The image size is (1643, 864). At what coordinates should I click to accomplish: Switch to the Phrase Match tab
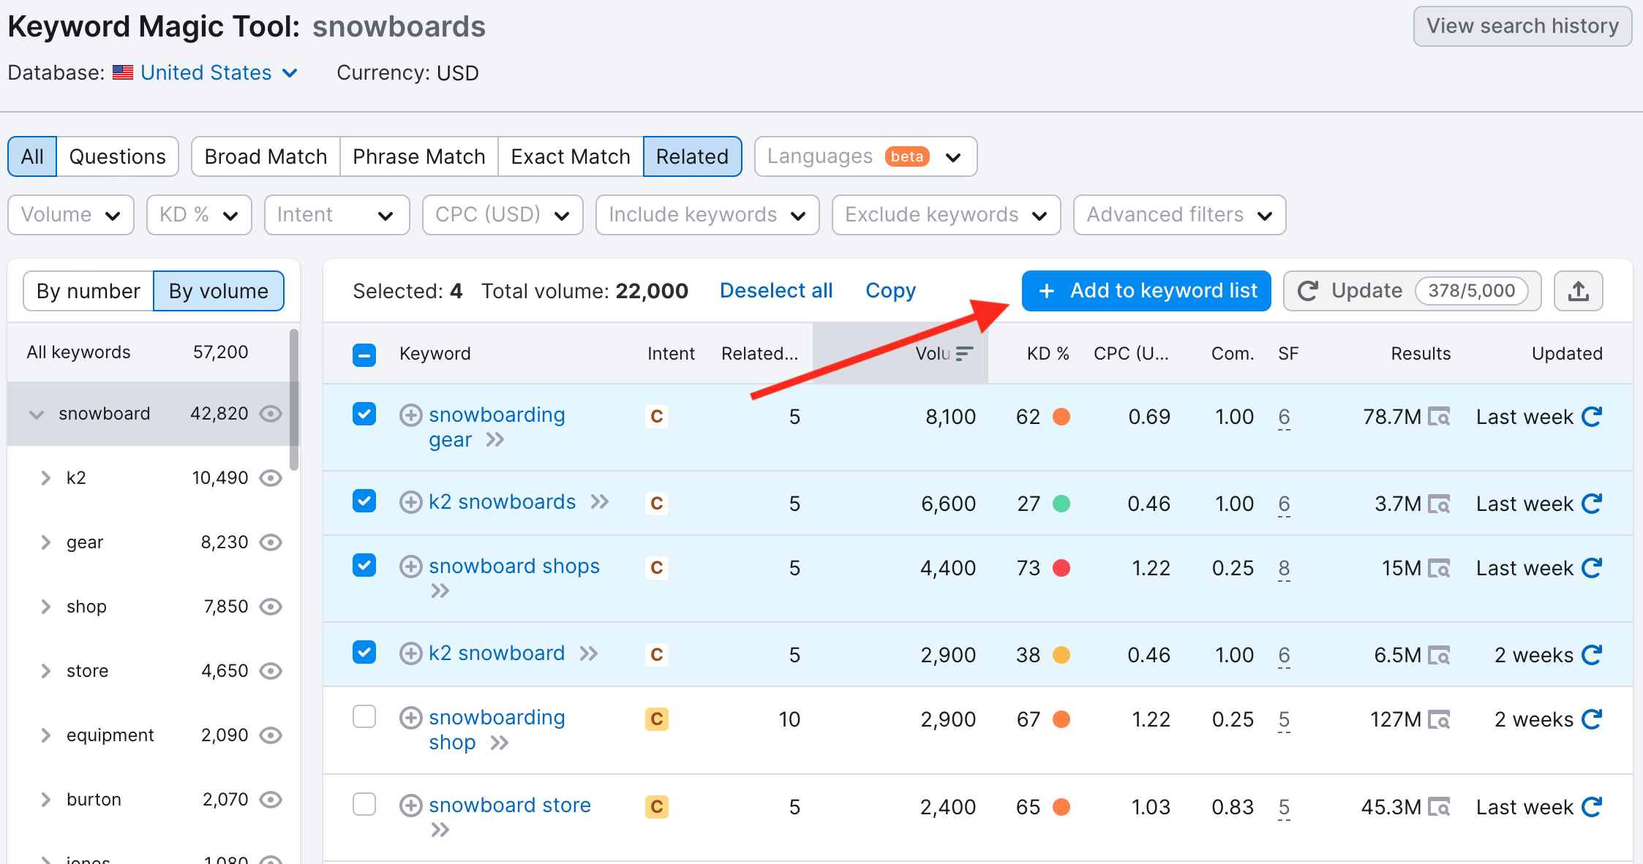418,156
